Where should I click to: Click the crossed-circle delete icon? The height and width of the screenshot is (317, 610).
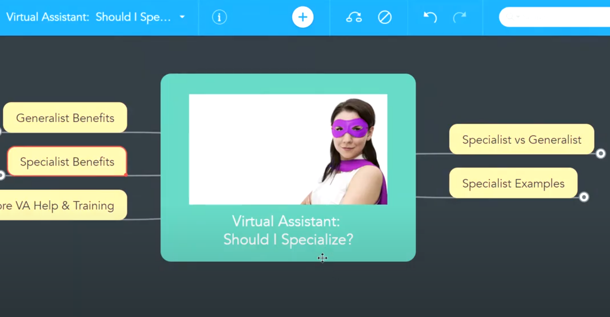click(385, 17)
